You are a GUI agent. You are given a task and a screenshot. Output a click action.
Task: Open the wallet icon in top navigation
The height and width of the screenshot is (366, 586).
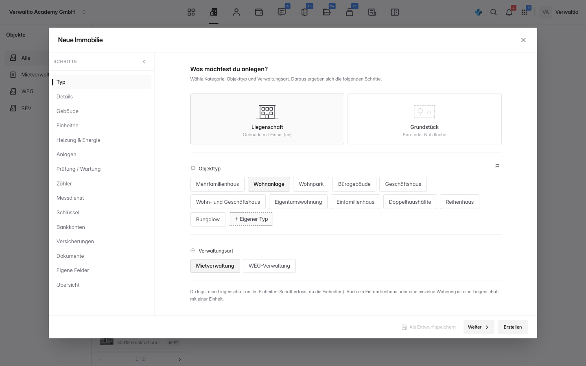tap(259, 12)
